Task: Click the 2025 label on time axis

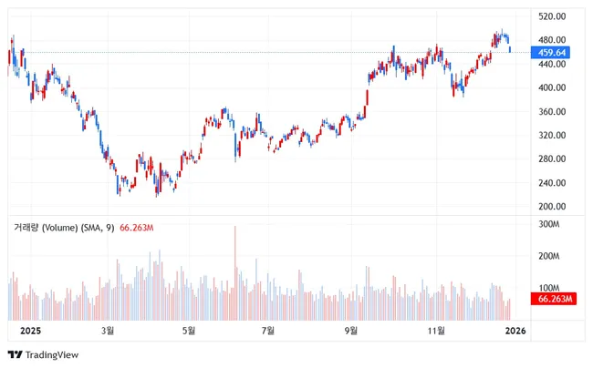Action: [30, 331]
